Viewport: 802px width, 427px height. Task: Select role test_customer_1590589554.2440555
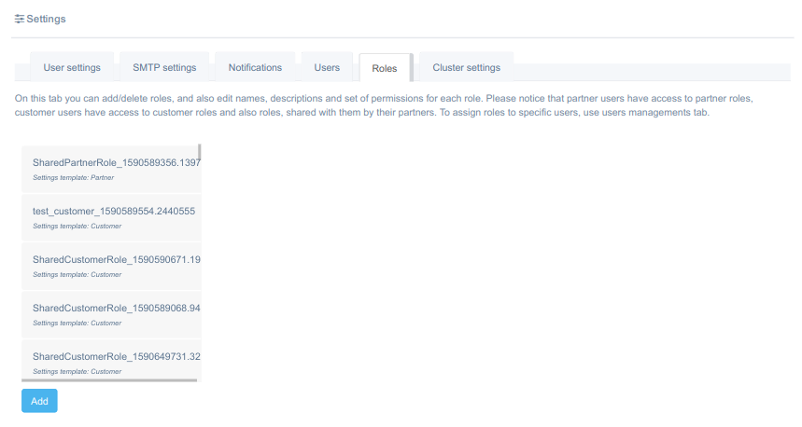tap(111, 217)
